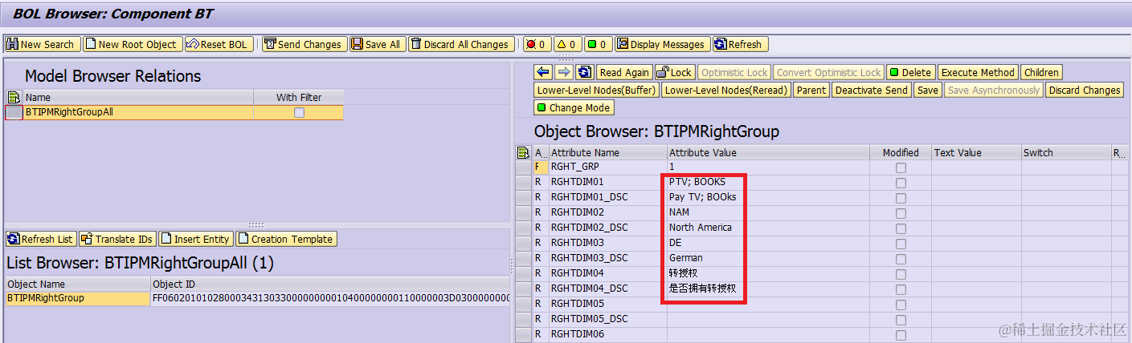Viewport: 1132px width, 343px height.
Task: Click Insert Entity
Action: (x=195, y=239)
